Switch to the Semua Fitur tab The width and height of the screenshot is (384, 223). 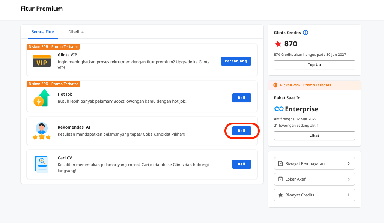click(43, 32)
